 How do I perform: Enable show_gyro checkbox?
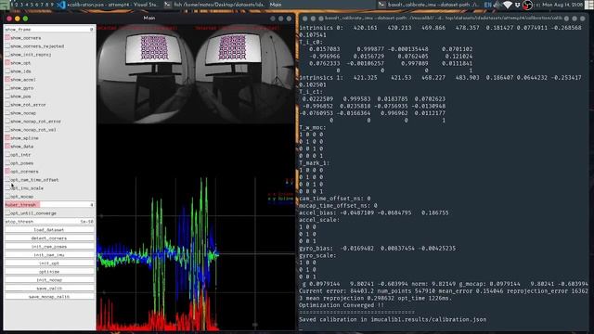7,88
